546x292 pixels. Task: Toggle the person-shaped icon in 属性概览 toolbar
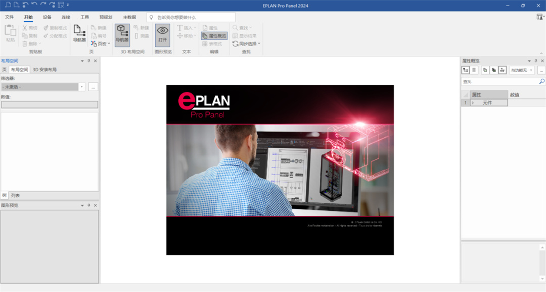pyautogui.click(x=502, y=70)
